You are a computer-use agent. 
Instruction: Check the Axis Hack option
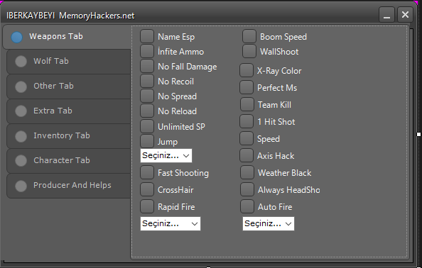[247, 155]
